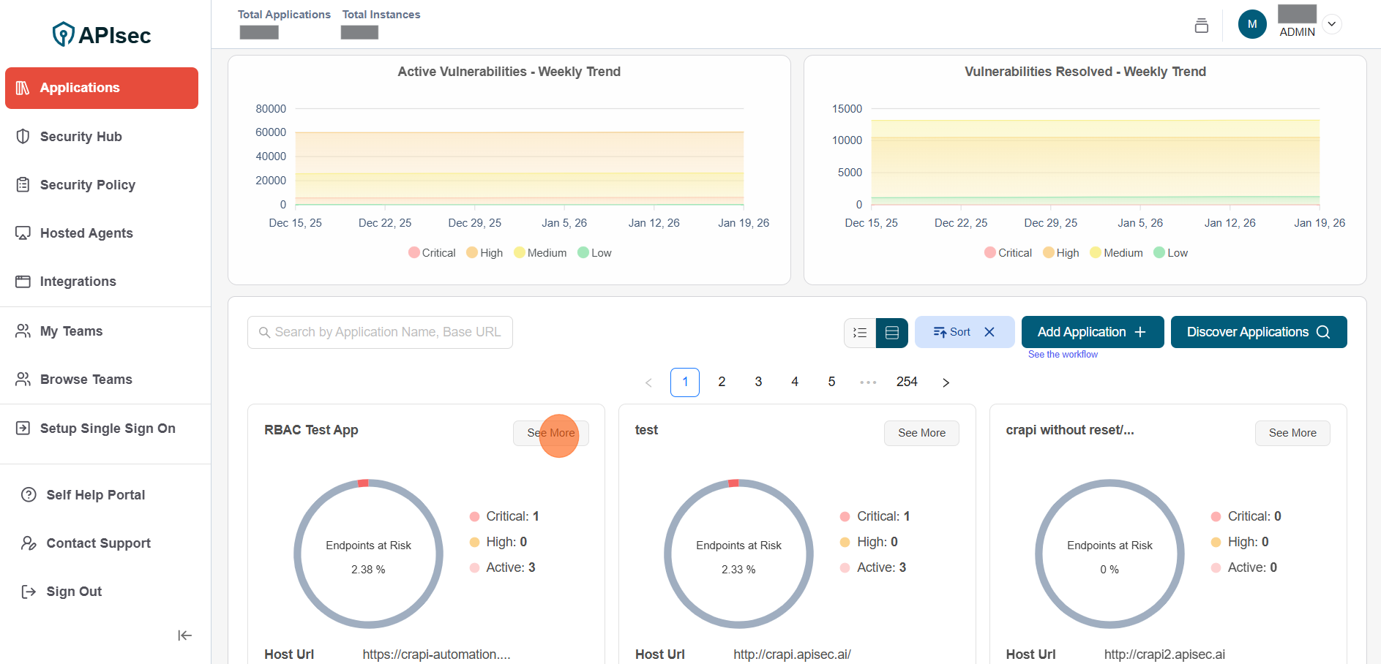
Task: Open the Security Policy menu item
Action: click(87, 185)
